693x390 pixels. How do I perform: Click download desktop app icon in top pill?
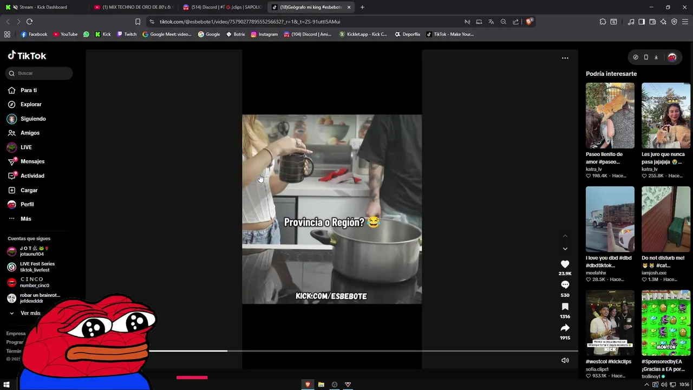pos(656,57)
